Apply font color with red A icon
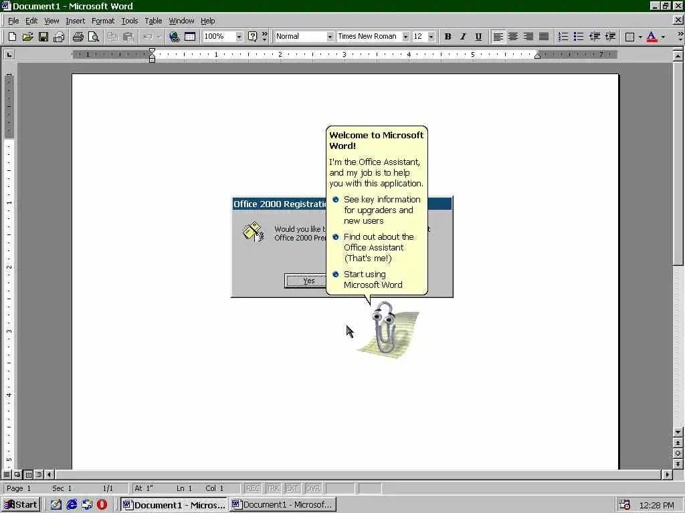 (652, 37)
